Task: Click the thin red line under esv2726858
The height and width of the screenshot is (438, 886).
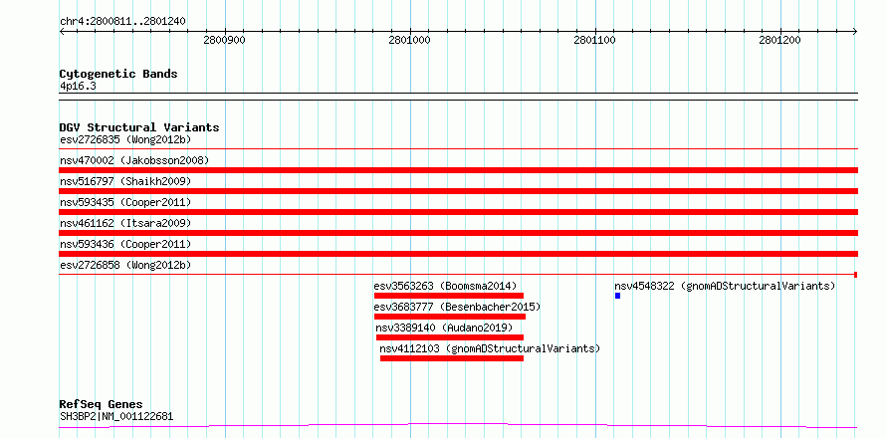Action: (x=459, y=275)
